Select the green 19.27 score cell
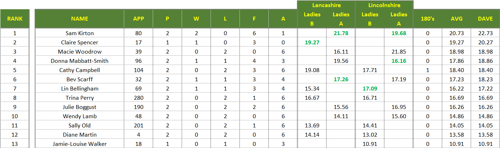The image size is (500, 148). (312, 43)
